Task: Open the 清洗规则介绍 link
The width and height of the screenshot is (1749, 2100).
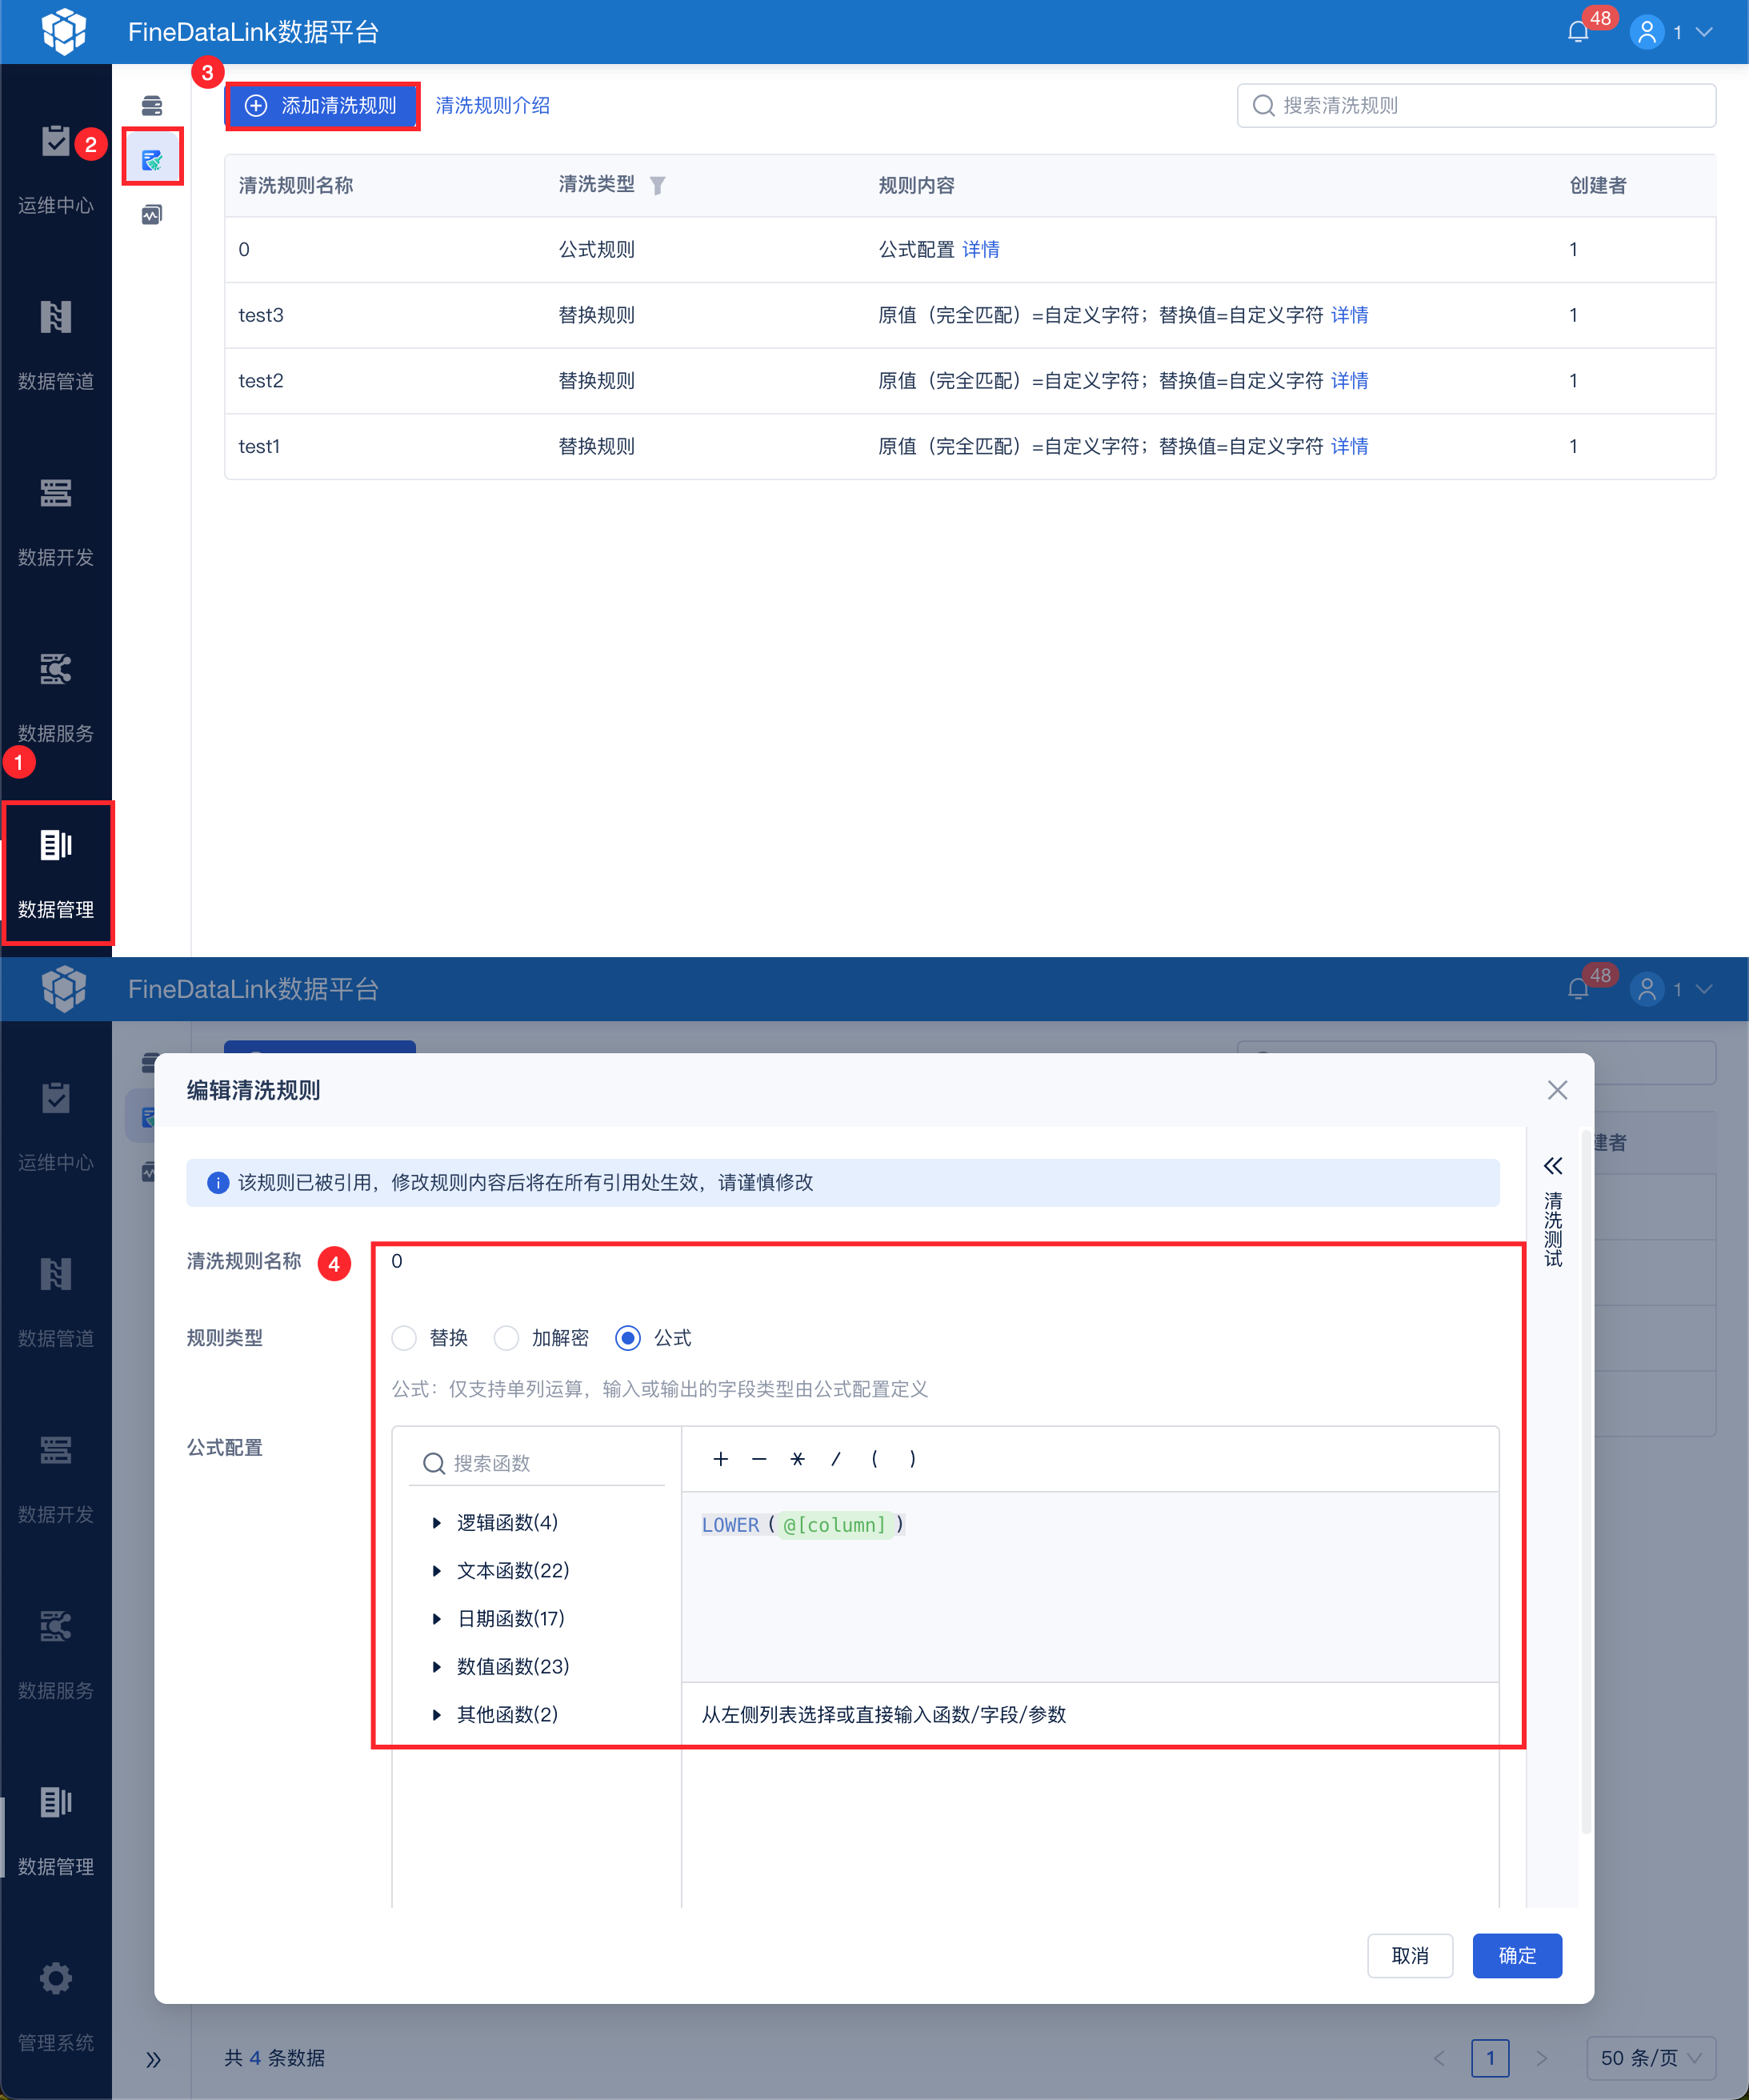Action: [492, 106]
